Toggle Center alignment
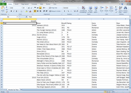Screen dimensions: 131x93 [38, 11]
